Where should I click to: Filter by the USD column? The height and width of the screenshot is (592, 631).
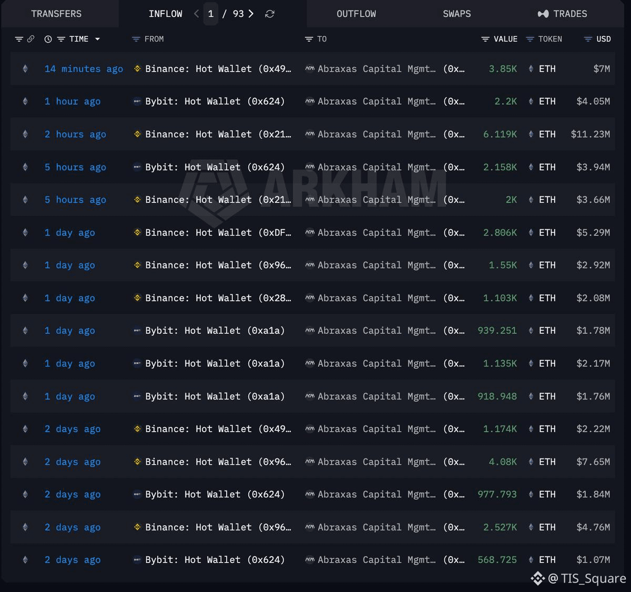tap(588, 39)
